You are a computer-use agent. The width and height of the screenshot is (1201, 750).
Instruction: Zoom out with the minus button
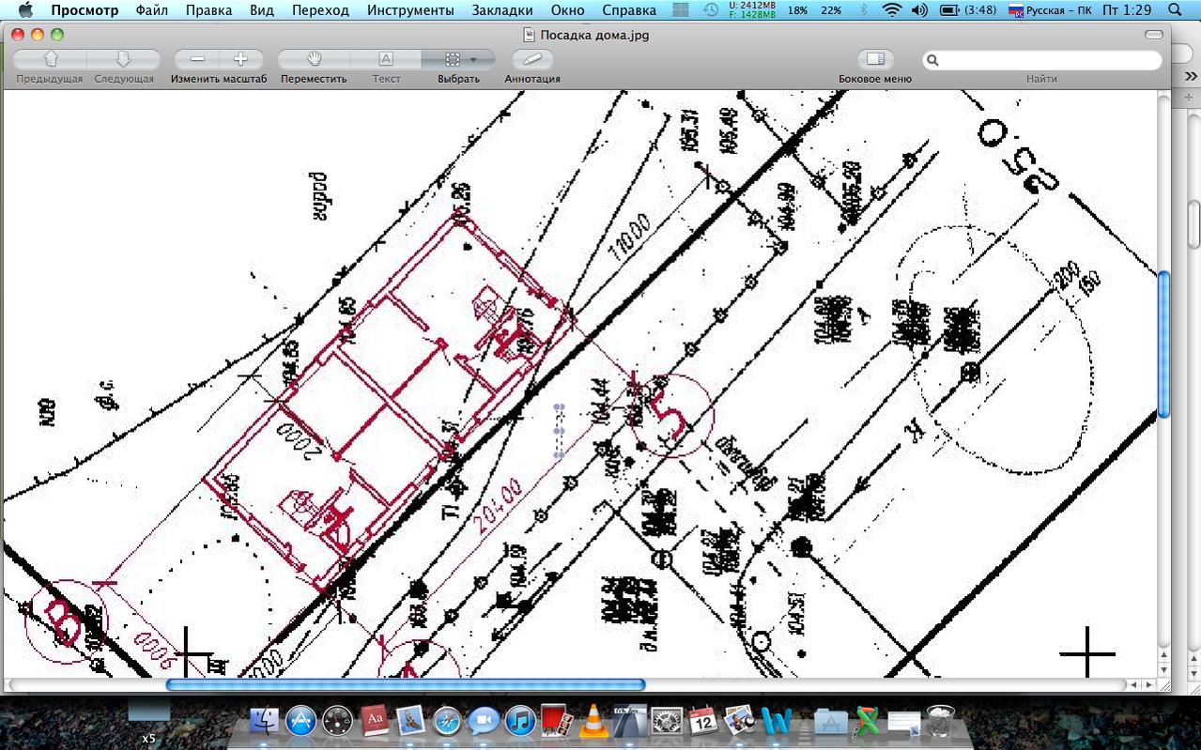197,59
